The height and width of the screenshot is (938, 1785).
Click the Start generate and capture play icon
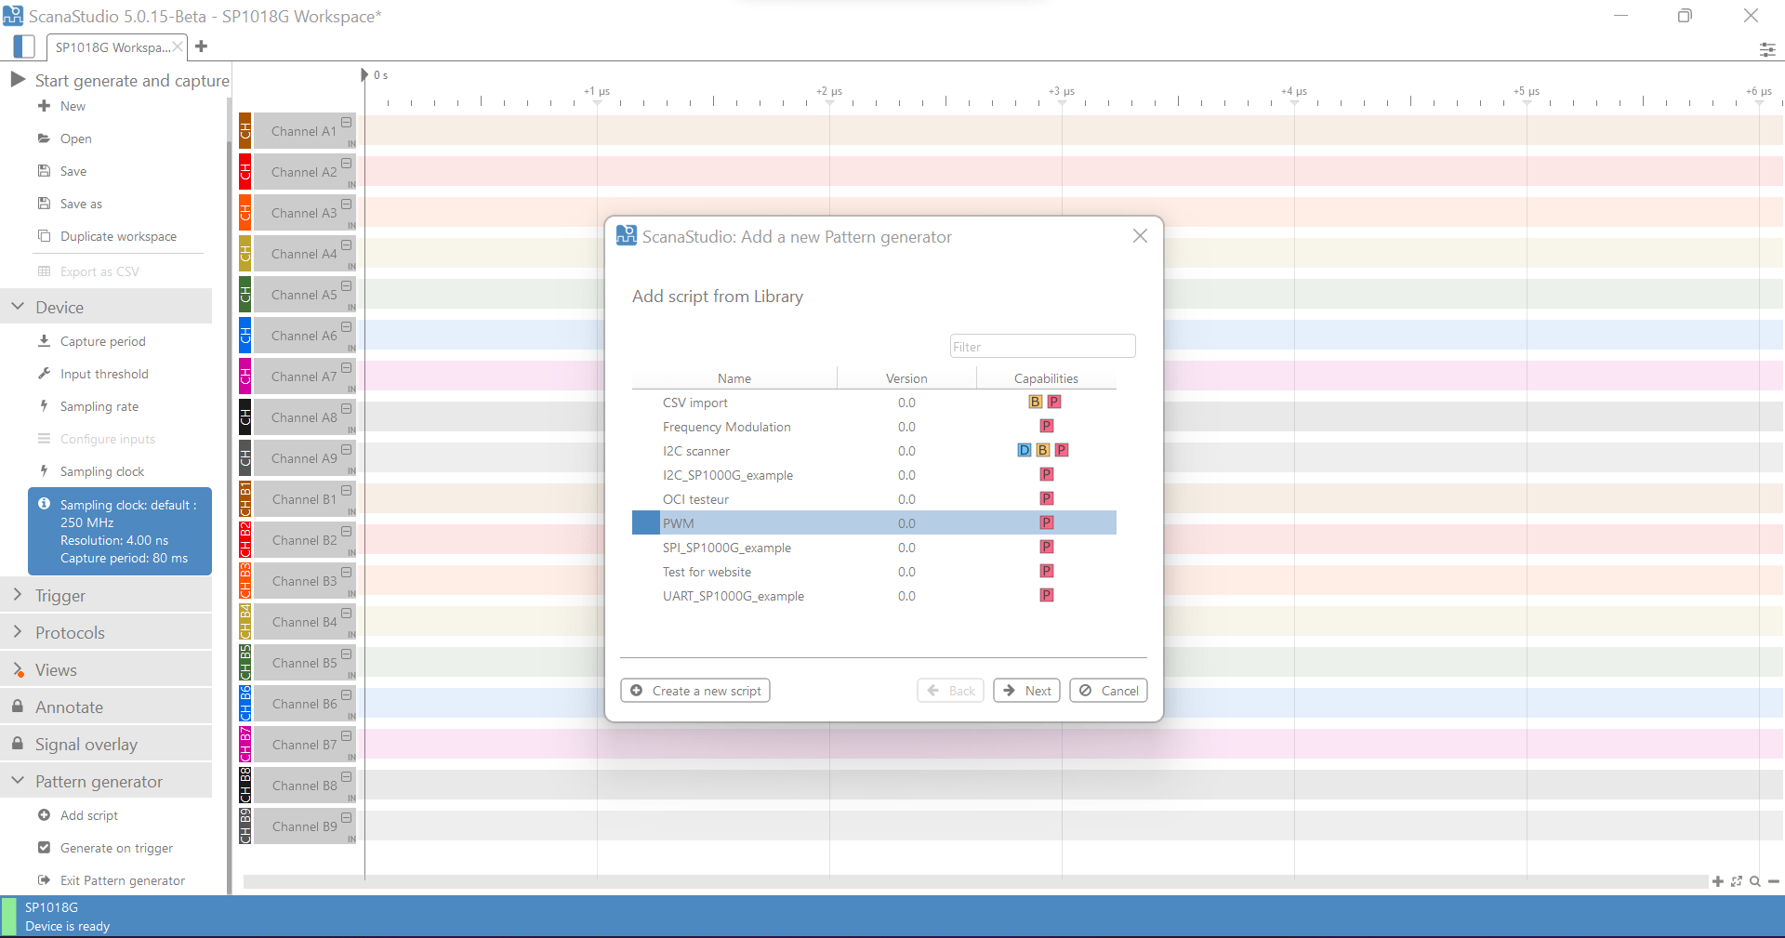18,80
